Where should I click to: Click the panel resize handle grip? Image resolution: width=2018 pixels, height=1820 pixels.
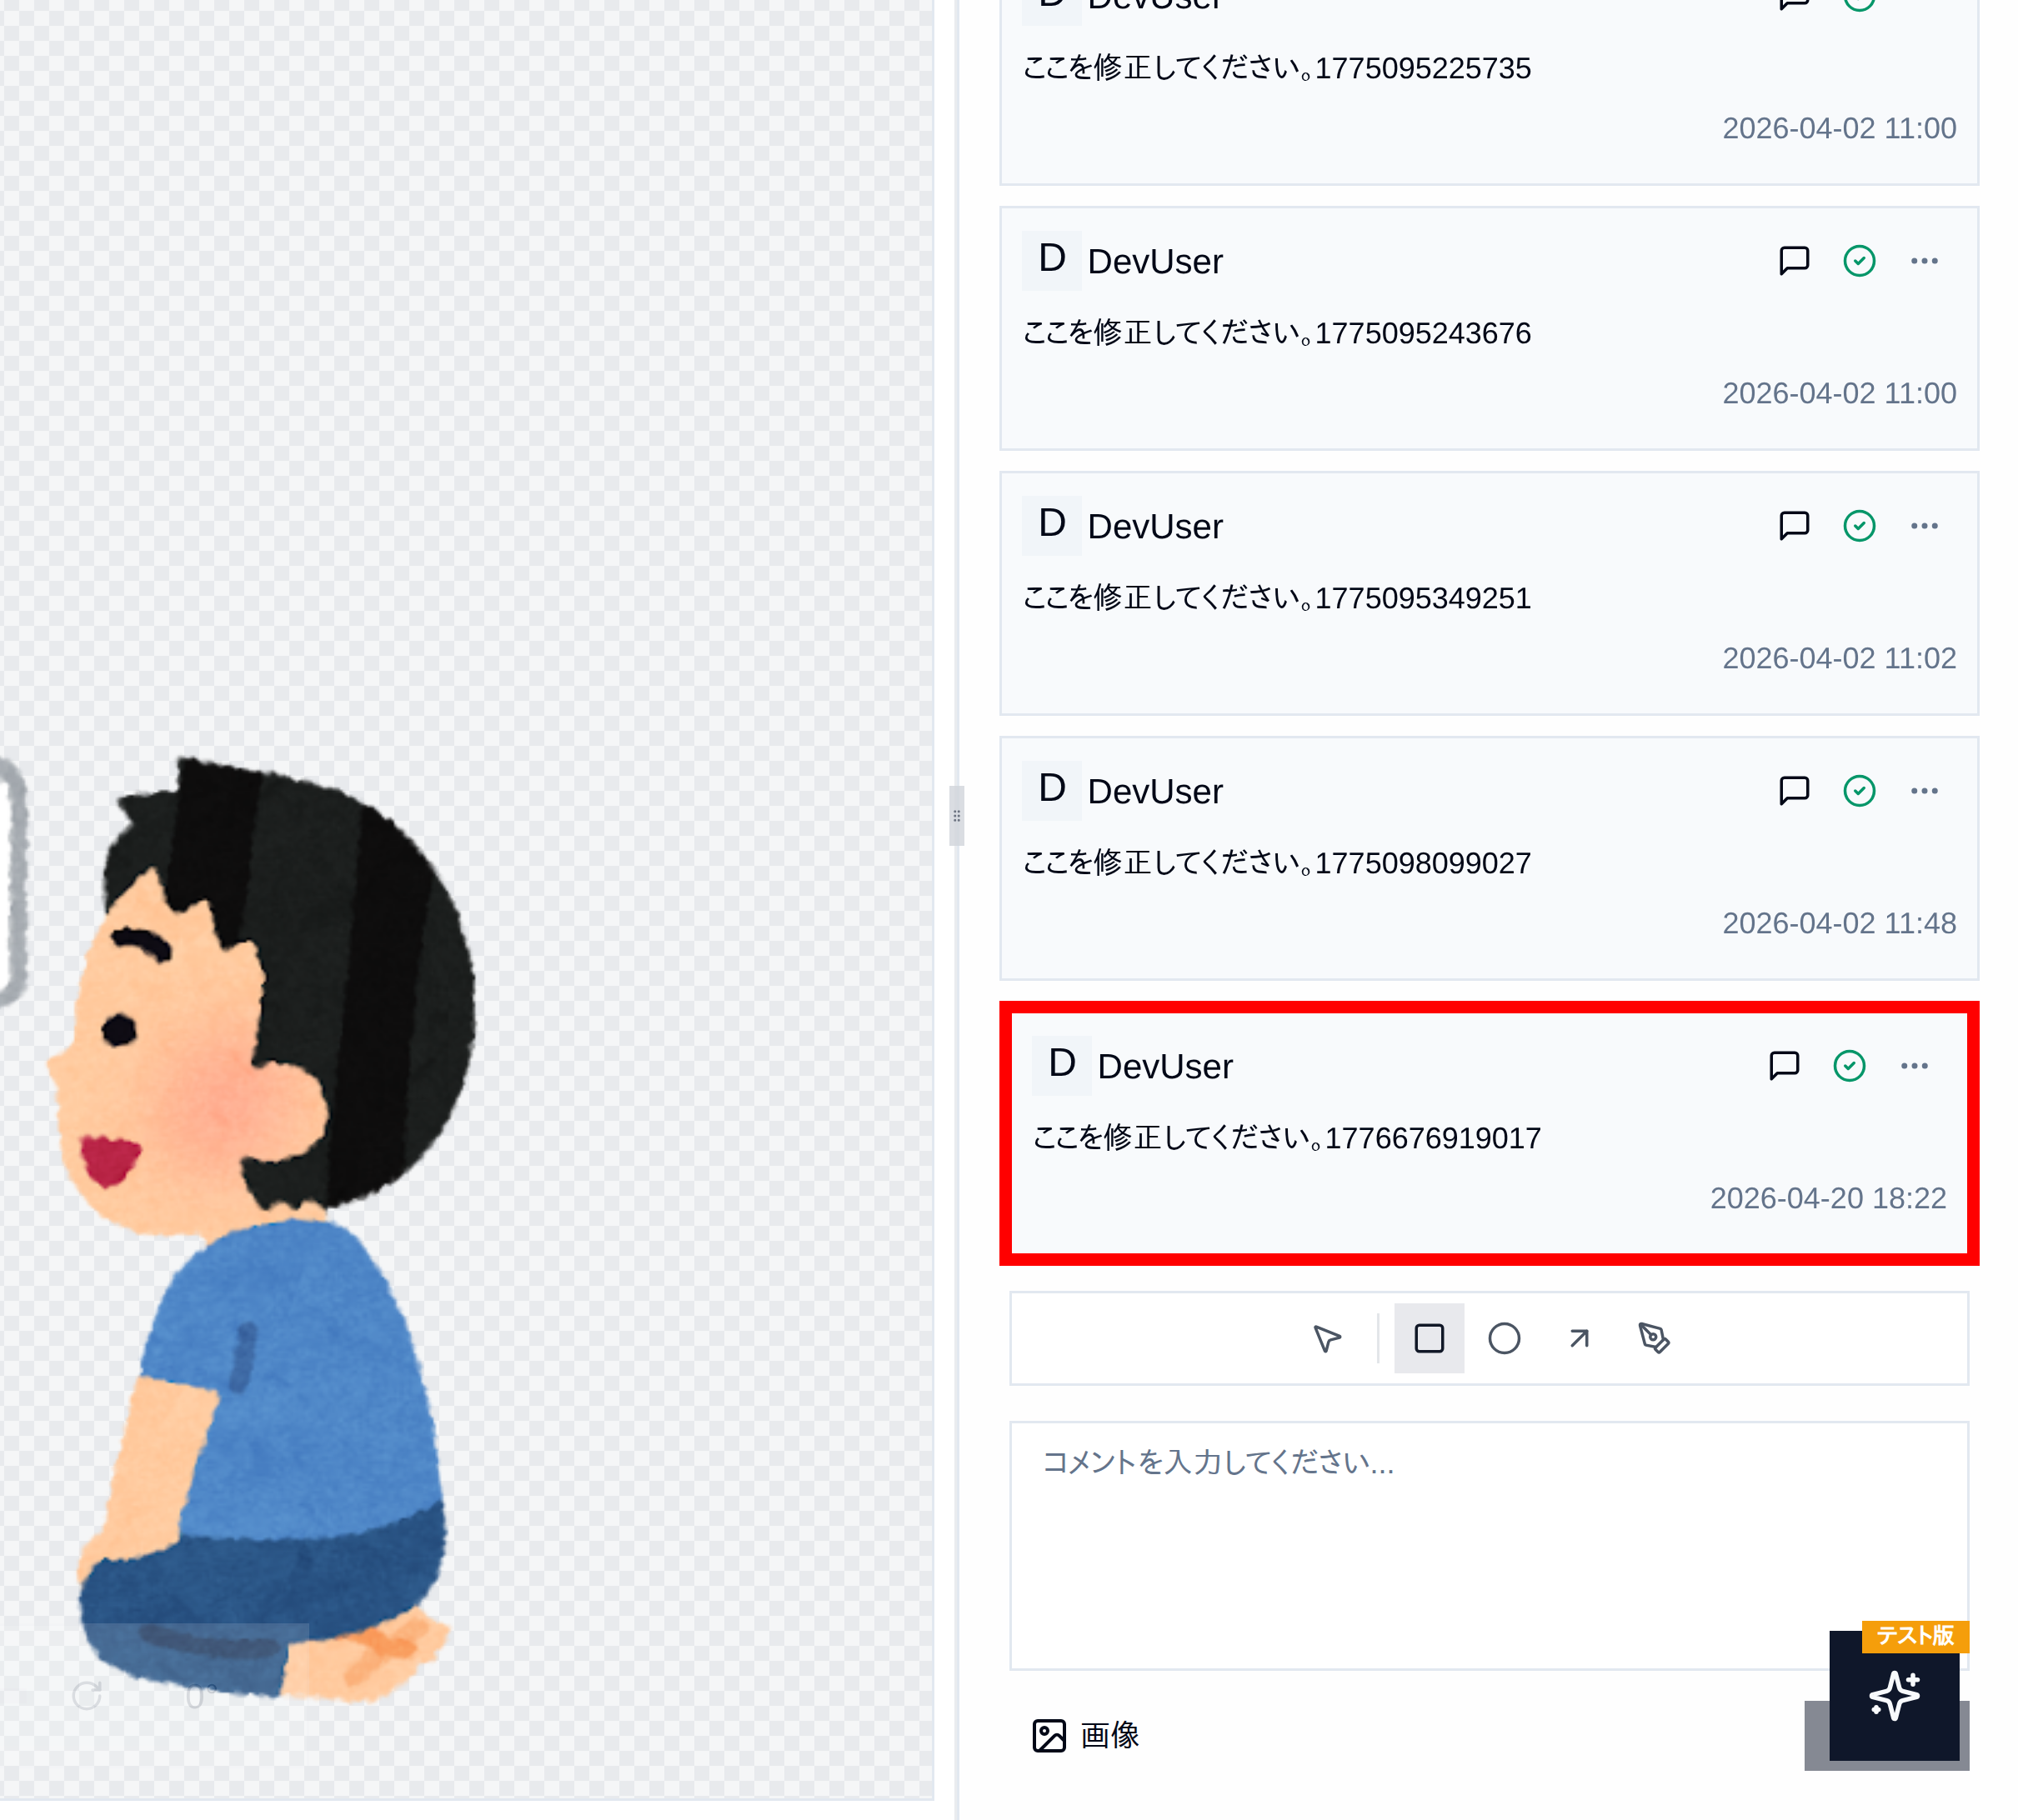click(956, 816)
